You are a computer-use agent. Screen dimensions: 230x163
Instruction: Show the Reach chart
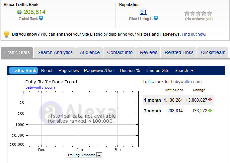click(x=47, y=70)
